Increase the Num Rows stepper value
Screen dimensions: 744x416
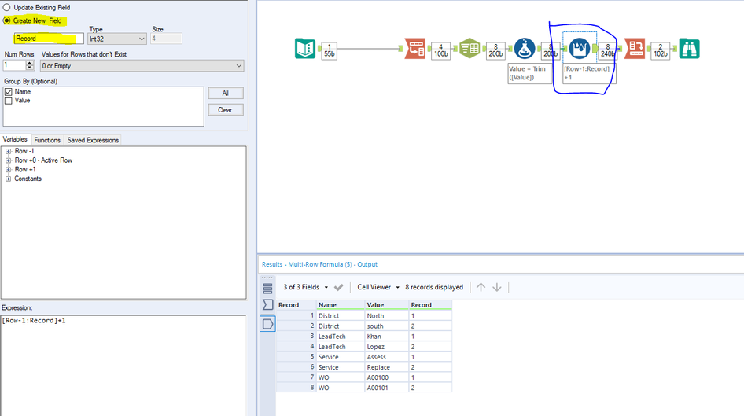(30, 63)
